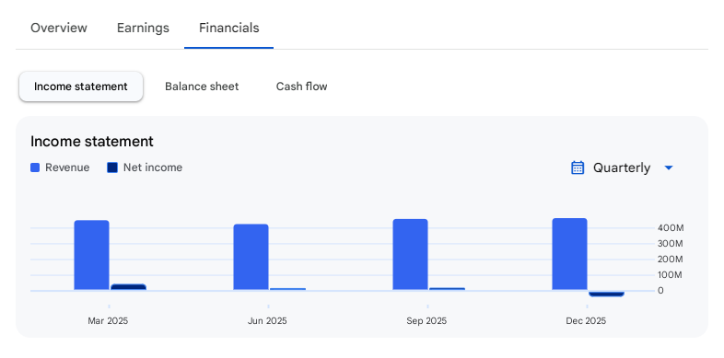This screenshot has width=724, height=358.
Task: Select the Income statement chip
Action: (81, 87)
